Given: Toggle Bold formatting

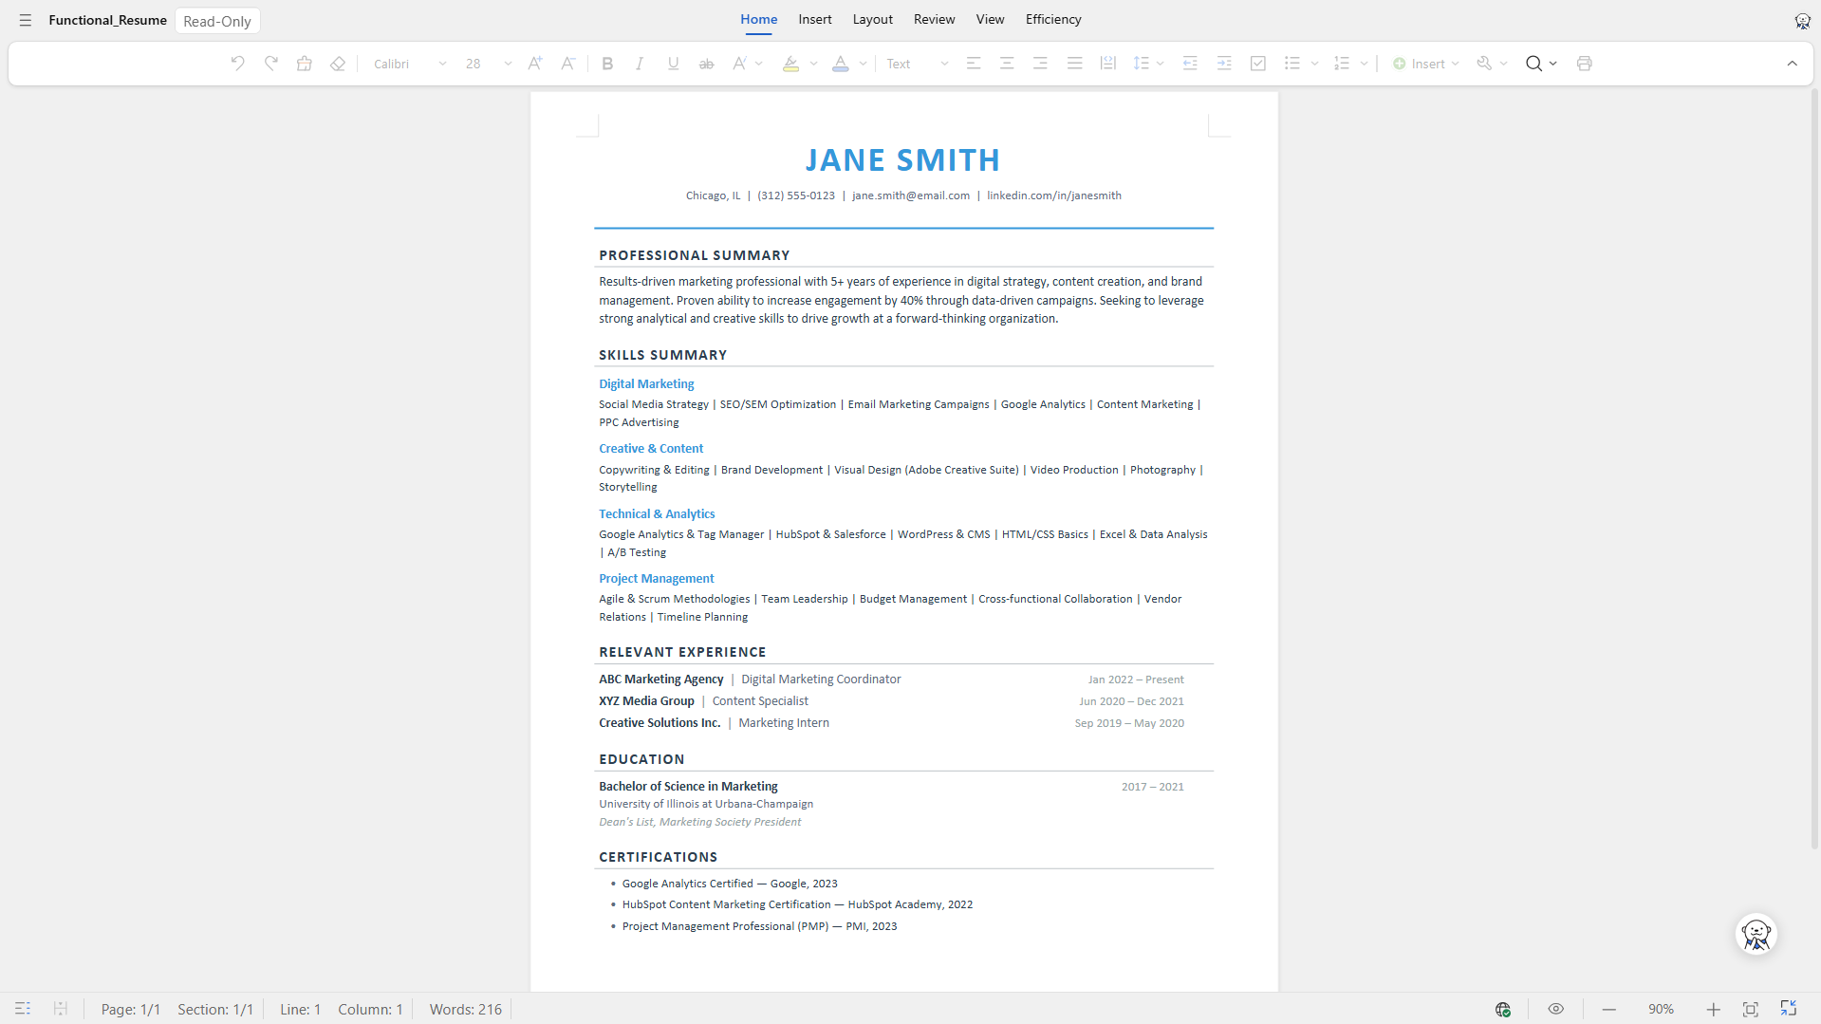Looking at the screenshot, I should coord(607,64).
